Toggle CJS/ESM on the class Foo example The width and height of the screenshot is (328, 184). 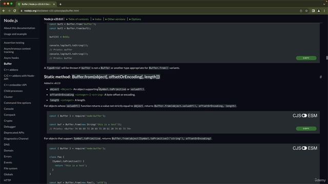(x=304, y=148)
